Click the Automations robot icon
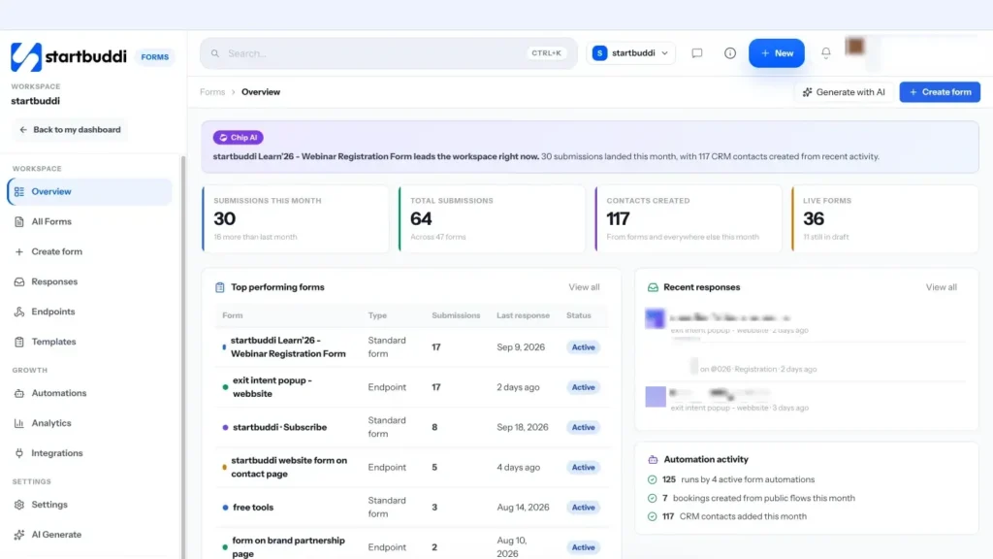 [19, 393]
